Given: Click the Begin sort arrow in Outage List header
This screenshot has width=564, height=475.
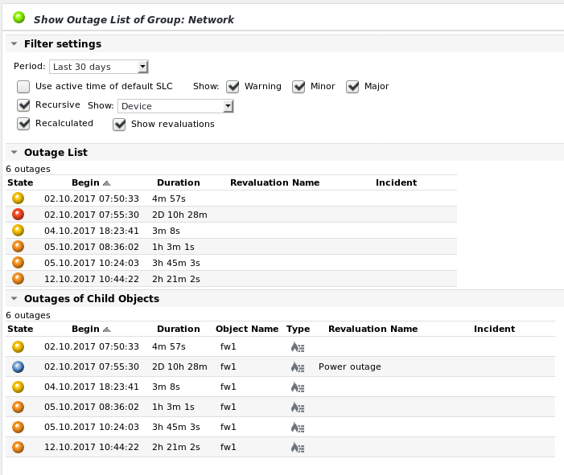Looking at the screenshot, I should coord(107,183).
